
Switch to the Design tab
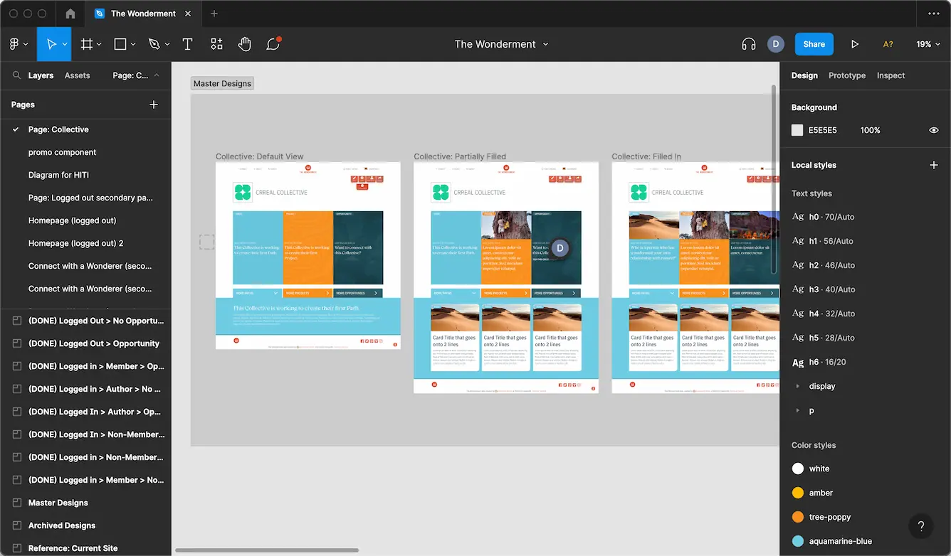click(804, 75)
